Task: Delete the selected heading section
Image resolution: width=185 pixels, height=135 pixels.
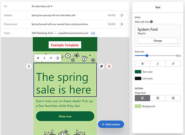Action: tap(109, 66)
